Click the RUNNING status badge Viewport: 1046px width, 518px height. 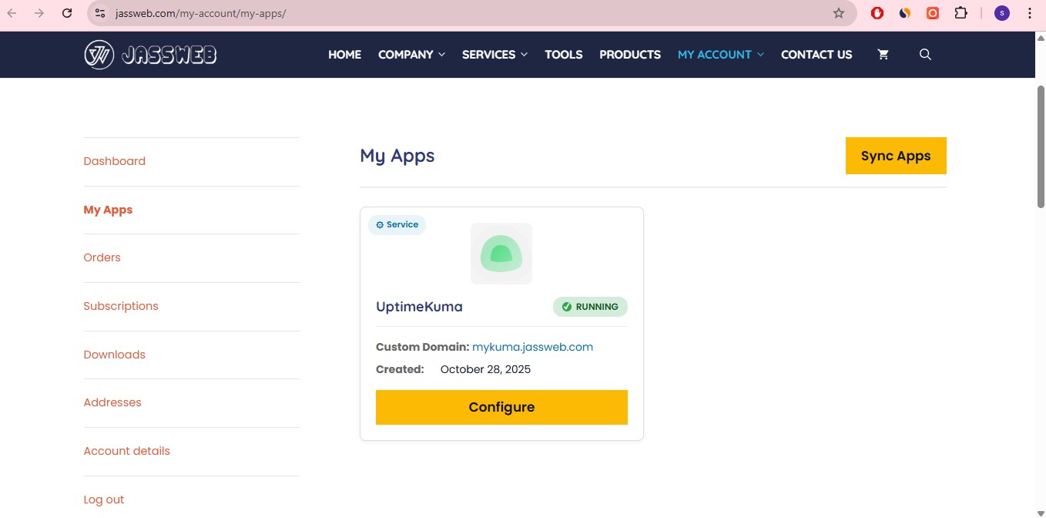pos(590,307)
